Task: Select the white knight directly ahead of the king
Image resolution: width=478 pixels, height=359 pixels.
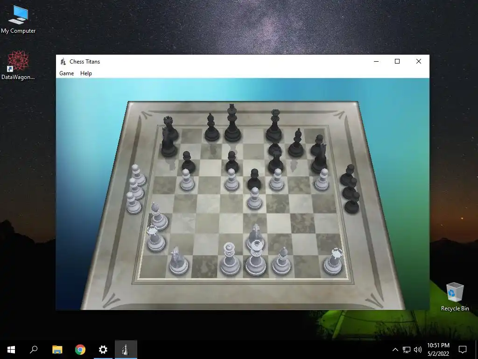Action: (255, 234)
